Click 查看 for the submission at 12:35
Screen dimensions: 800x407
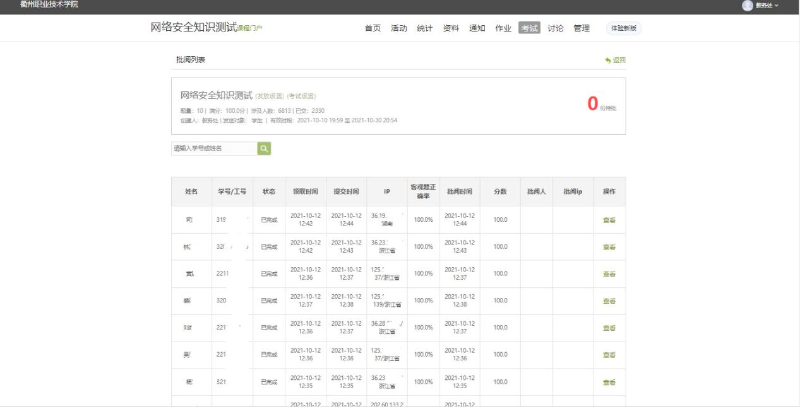click(x=609, y=382)
